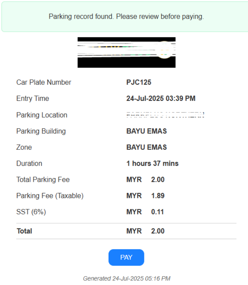Click the taxable parking fee amount 1.89
This screenshot has height=285, width=248.
(x=158, y=196)
